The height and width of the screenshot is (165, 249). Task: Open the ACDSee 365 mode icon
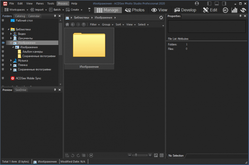click(x=225, y=10)
